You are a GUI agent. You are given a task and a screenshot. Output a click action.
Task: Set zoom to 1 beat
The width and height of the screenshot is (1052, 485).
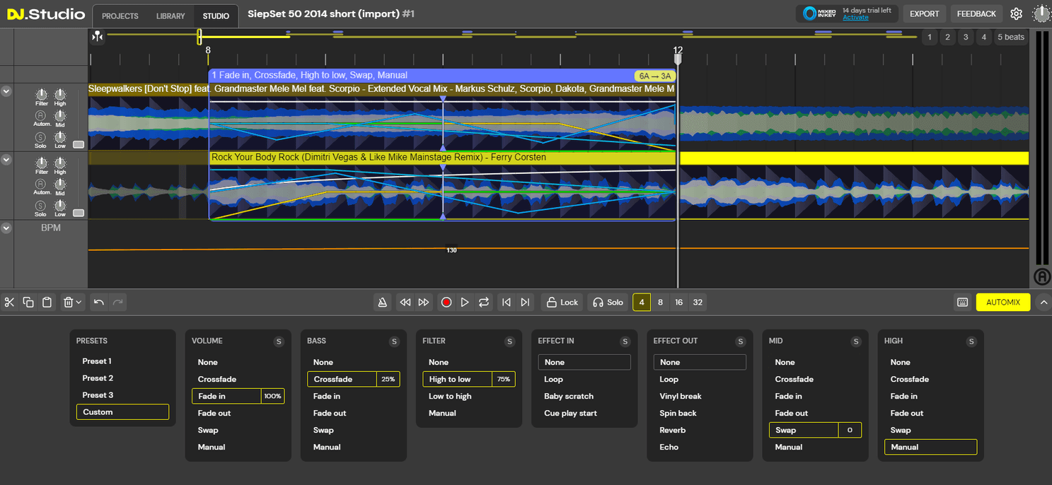[930, 37]
